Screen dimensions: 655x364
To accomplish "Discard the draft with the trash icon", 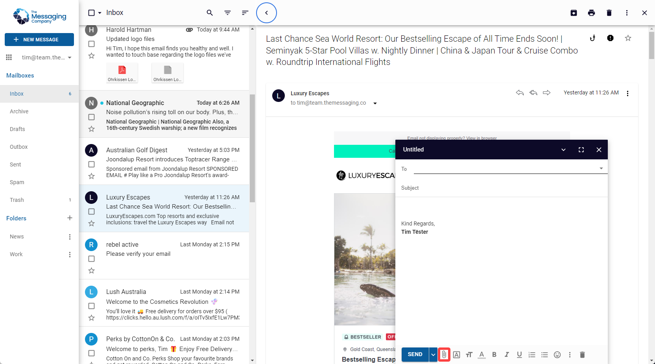I will click(582, 355).
